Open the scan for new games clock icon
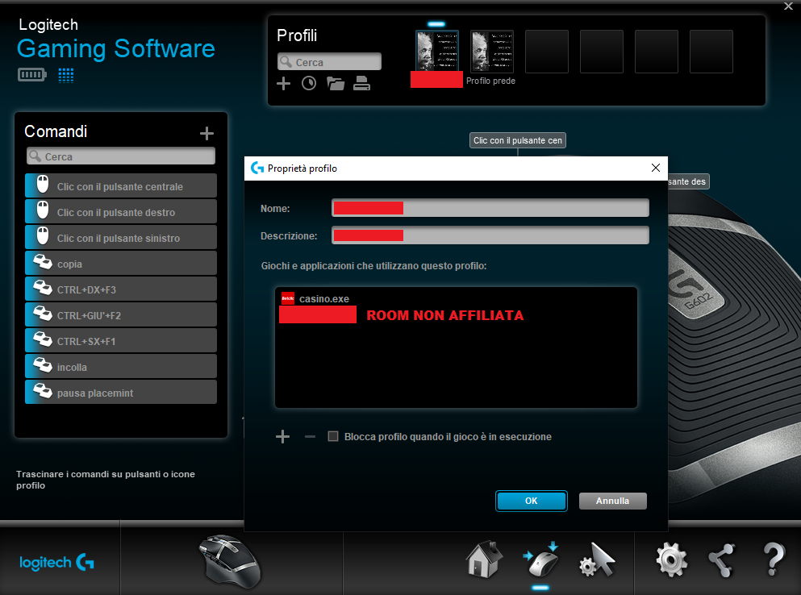The image size is (801, 595). coord(309,83)
